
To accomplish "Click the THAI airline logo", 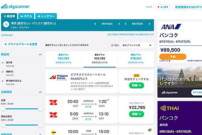I will pos(169,108).
